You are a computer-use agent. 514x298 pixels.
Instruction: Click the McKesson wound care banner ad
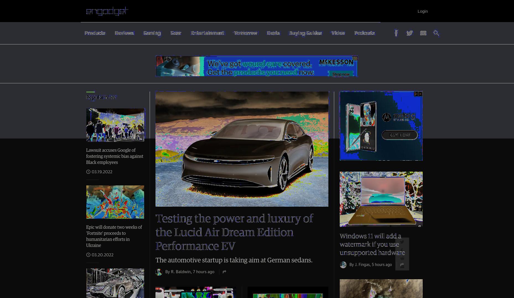pyautogui.click(x=257, y=66)
